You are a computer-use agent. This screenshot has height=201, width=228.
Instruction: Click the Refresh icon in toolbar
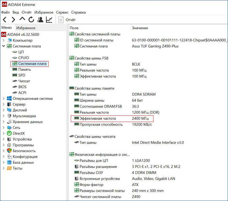(x=31, y=20)
